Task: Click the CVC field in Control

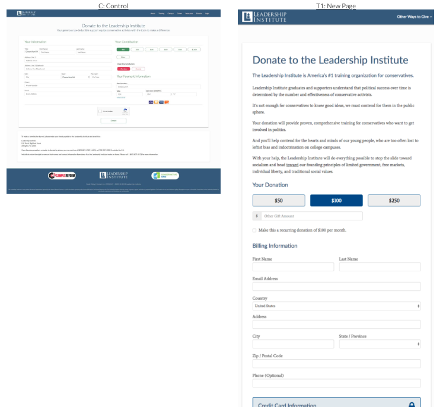Action: click(x=130, y=94)
